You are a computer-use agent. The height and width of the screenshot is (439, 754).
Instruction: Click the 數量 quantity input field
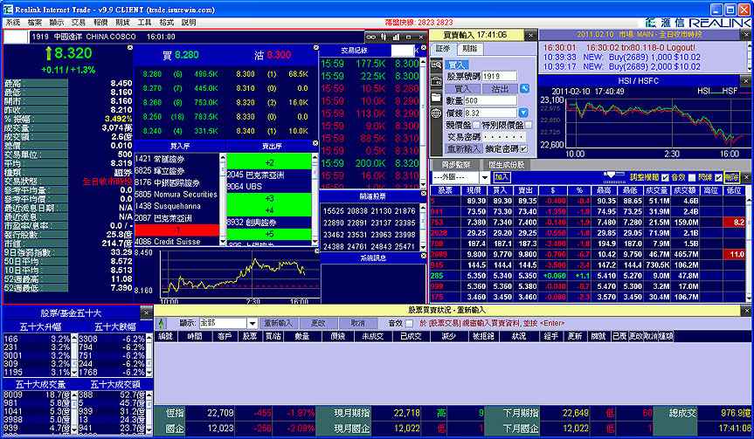tap(490, 100)
